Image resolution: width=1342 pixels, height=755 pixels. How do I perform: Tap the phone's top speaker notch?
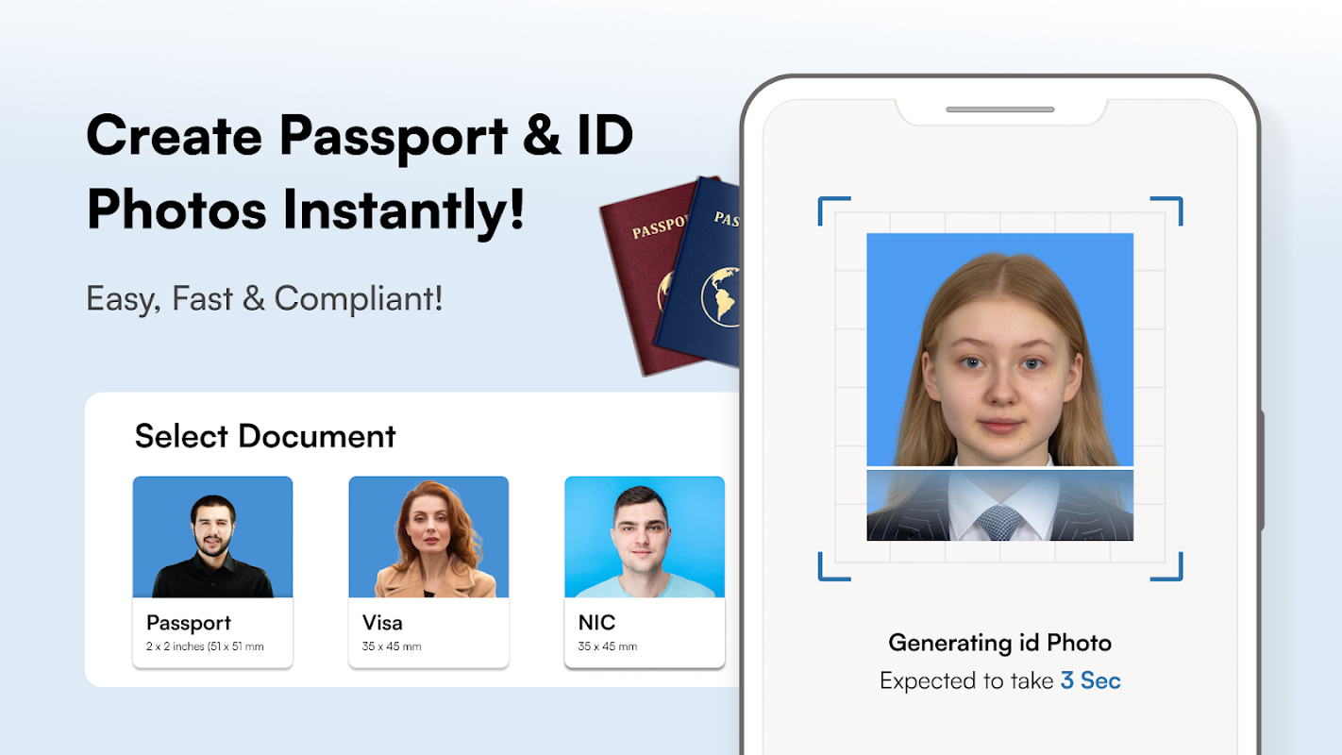1000,109
